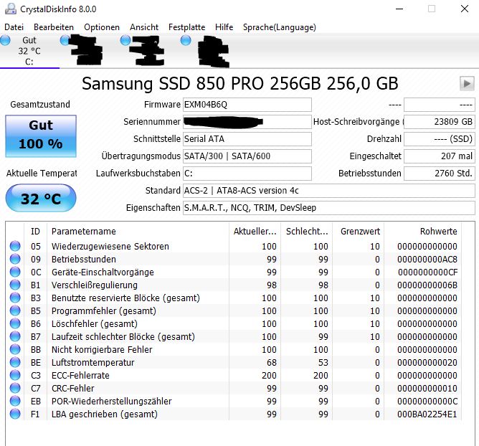Click status icon for Luftstromtemperatur row
The width and height of the screenshot is (479, 446).
(15, 362)
